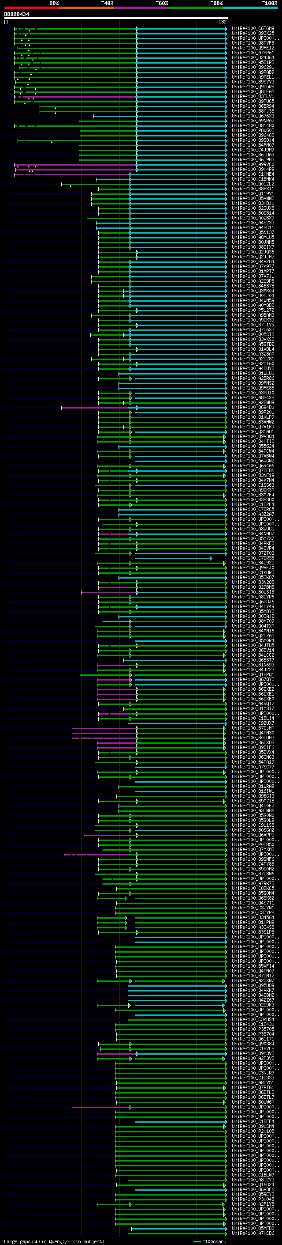Select label UniRef100_C7QRC5
Image resolution: width=282 pixels, height=1245 pixels.
pyautogui.click(x=253, y=509)
